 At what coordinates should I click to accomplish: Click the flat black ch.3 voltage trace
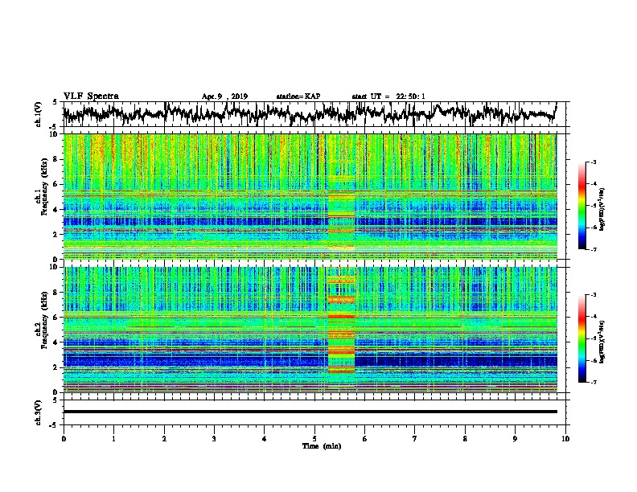click(310, 412)
